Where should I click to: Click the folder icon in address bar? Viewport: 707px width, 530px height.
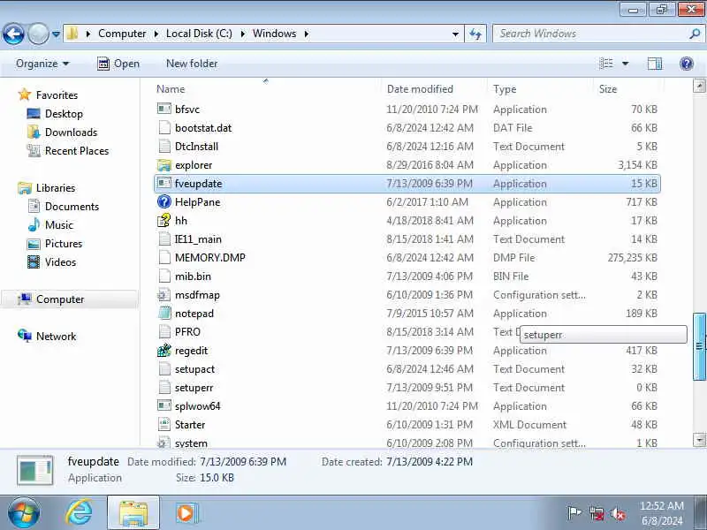(x=72, y=34)
